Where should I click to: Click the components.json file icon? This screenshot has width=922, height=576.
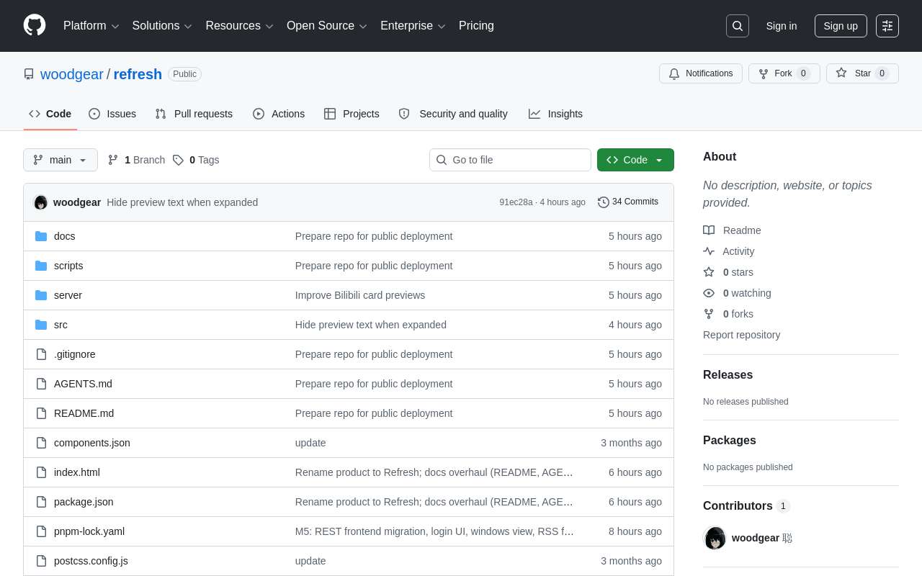click(41, 443)
